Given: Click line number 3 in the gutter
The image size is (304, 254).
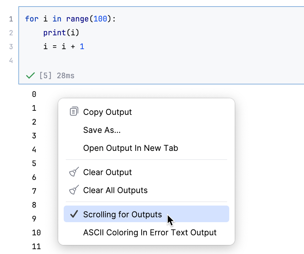Looking at the screenshot, I should pos(11,46).
